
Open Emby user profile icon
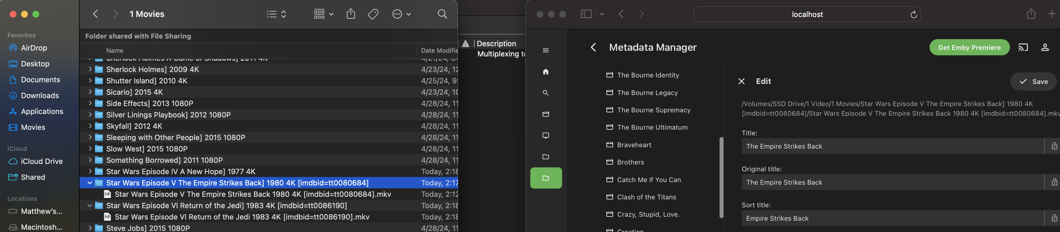[1045, 48]
